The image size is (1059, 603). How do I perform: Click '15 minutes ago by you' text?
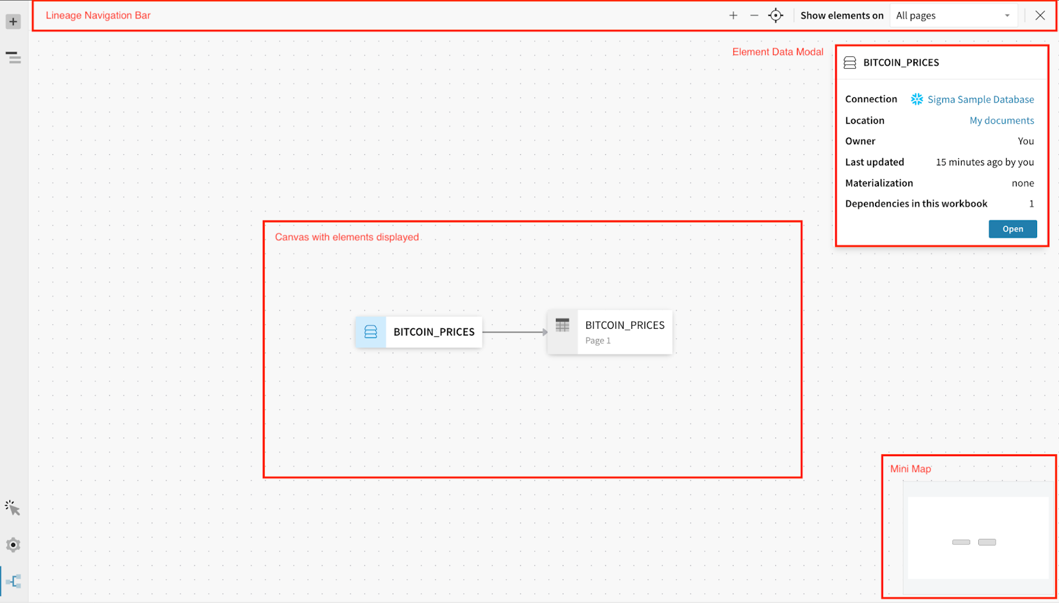tap(985, 162)
